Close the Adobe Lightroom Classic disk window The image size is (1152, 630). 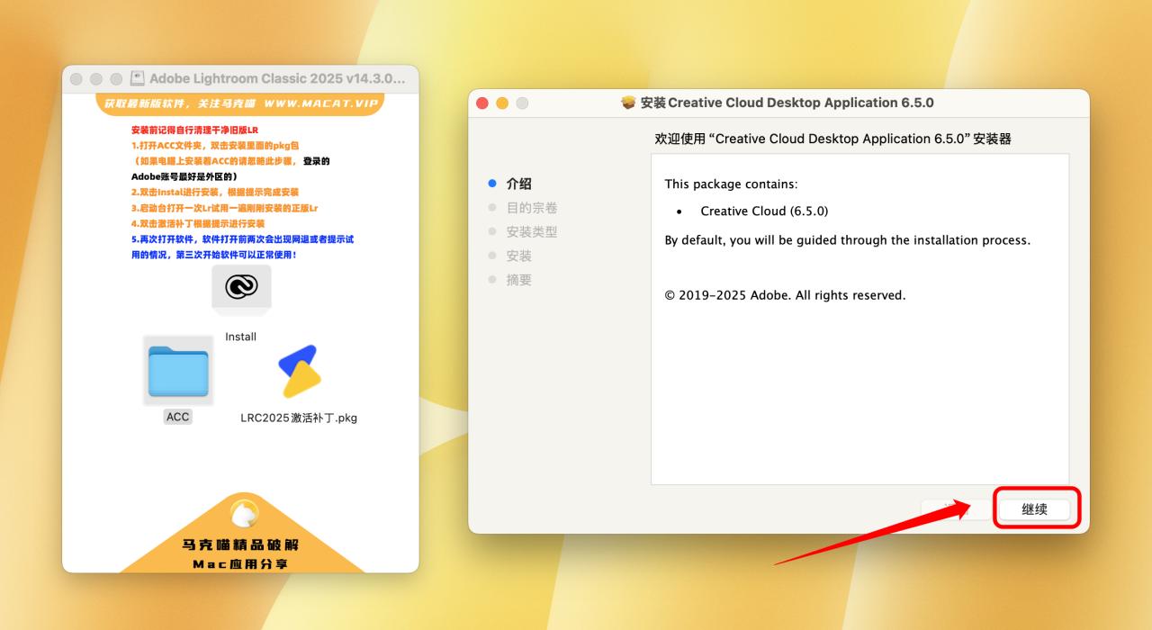(76, 79)
